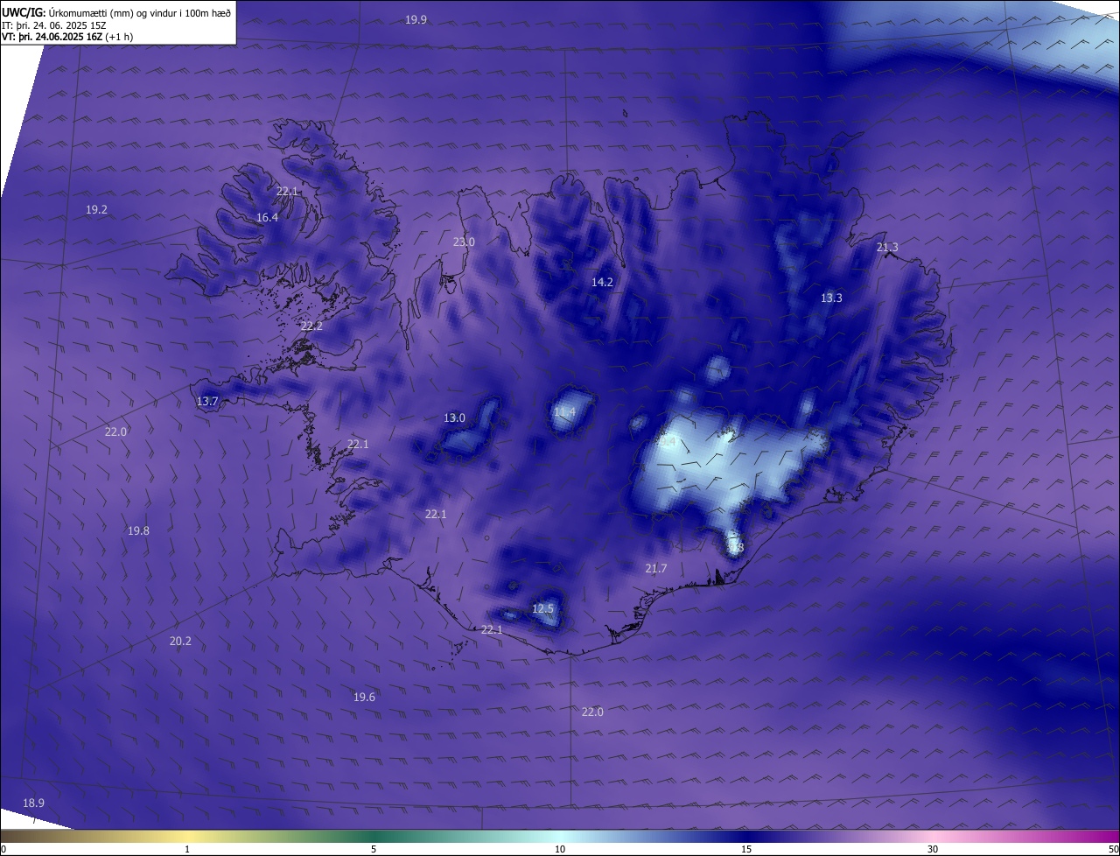
Task: Click the legend tick label 0
Action: (x=3, y=849)
